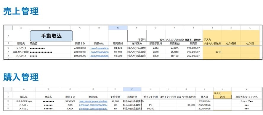This screenshot has height=115, width=263.
Task: Select the ¥899 fee cell
Action: pyautogui.click(x=156, y=56)
